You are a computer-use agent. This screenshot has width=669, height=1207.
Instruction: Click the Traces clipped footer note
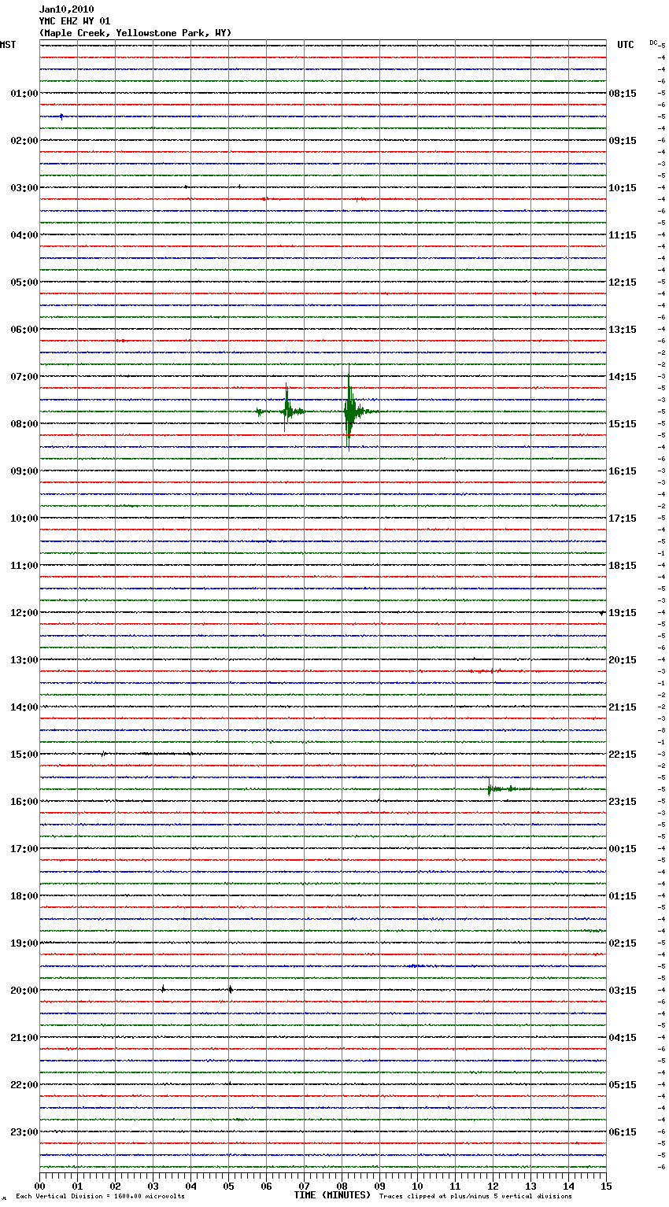[475, 1197]
